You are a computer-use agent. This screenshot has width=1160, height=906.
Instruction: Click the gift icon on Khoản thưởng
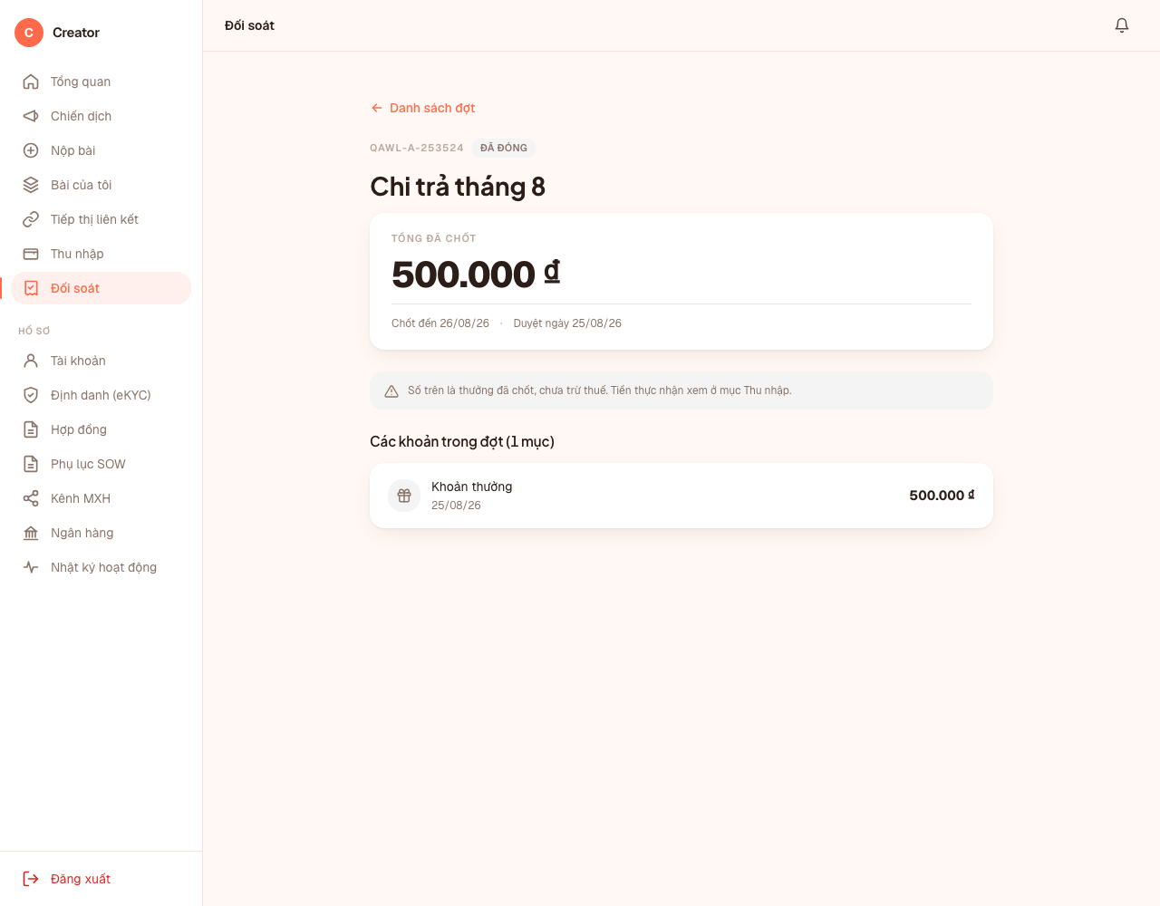[x=404, y=496]
